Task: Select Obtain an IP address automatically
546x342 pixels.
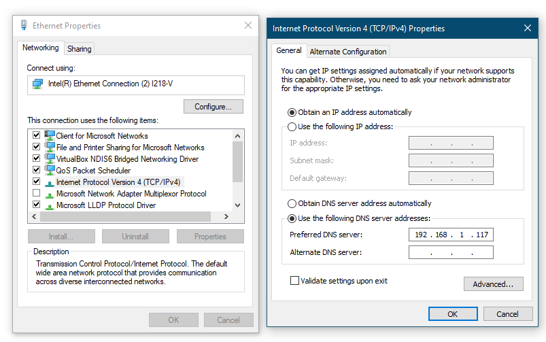Action: pyautogui.click(x=292, y=112)
